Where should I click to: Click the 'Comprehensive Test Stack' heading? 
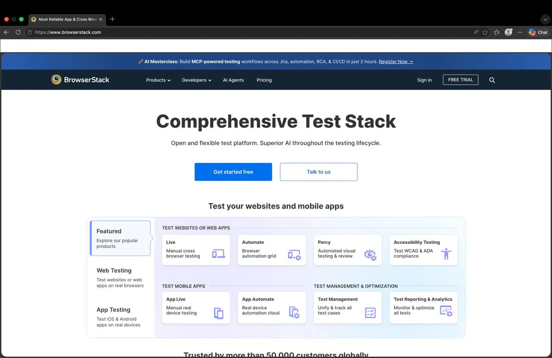coord(276,121)
